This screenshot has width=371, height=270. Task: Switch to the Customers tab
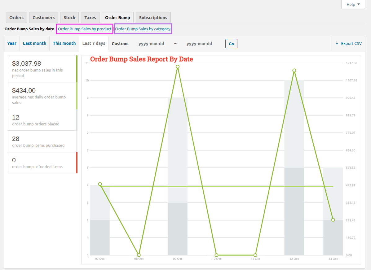pyautogui.click(x=44, y=18)
